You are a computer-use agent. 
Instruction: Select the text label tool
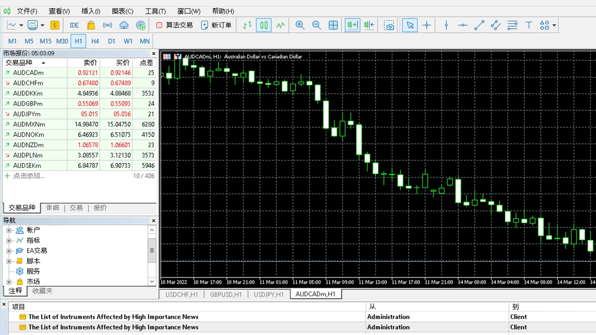click(x=529, y=25)
